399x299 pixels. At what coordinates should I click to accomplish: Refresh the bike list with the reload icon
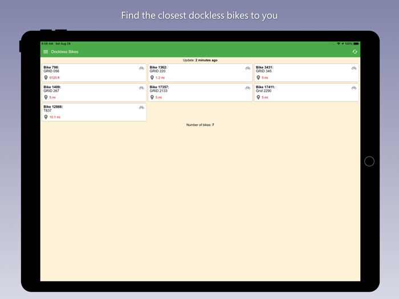[355, 52]
